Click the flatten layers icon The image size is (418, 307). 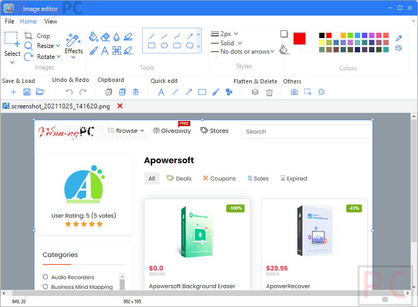tap(255, 92)
